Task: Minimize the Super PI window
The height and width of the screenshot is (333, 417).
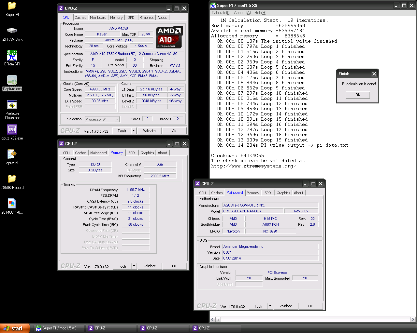Action: pos(396,6)
